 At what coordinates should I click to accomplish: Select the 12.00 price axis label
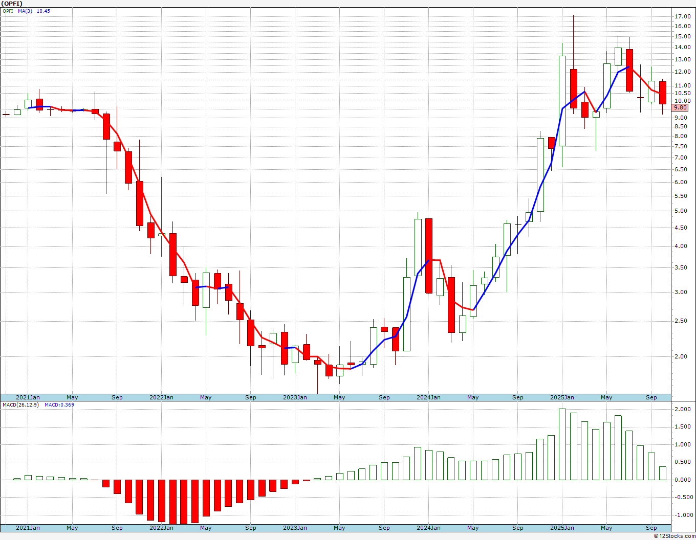(682, 72)
